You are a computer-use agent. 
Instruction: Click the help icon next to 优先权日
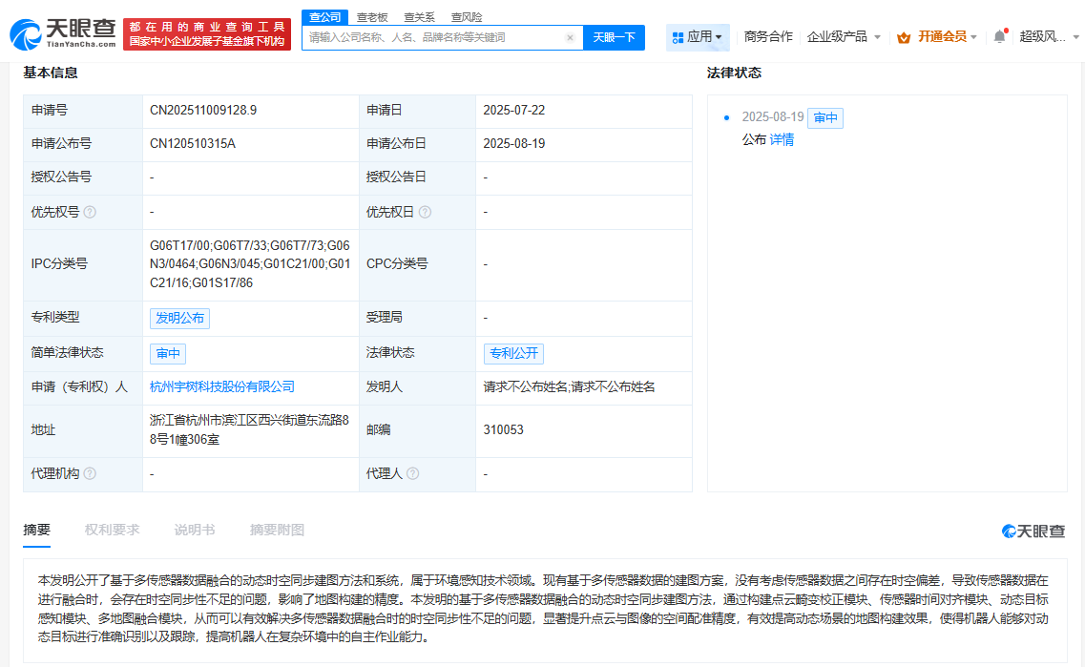(426, 212)
